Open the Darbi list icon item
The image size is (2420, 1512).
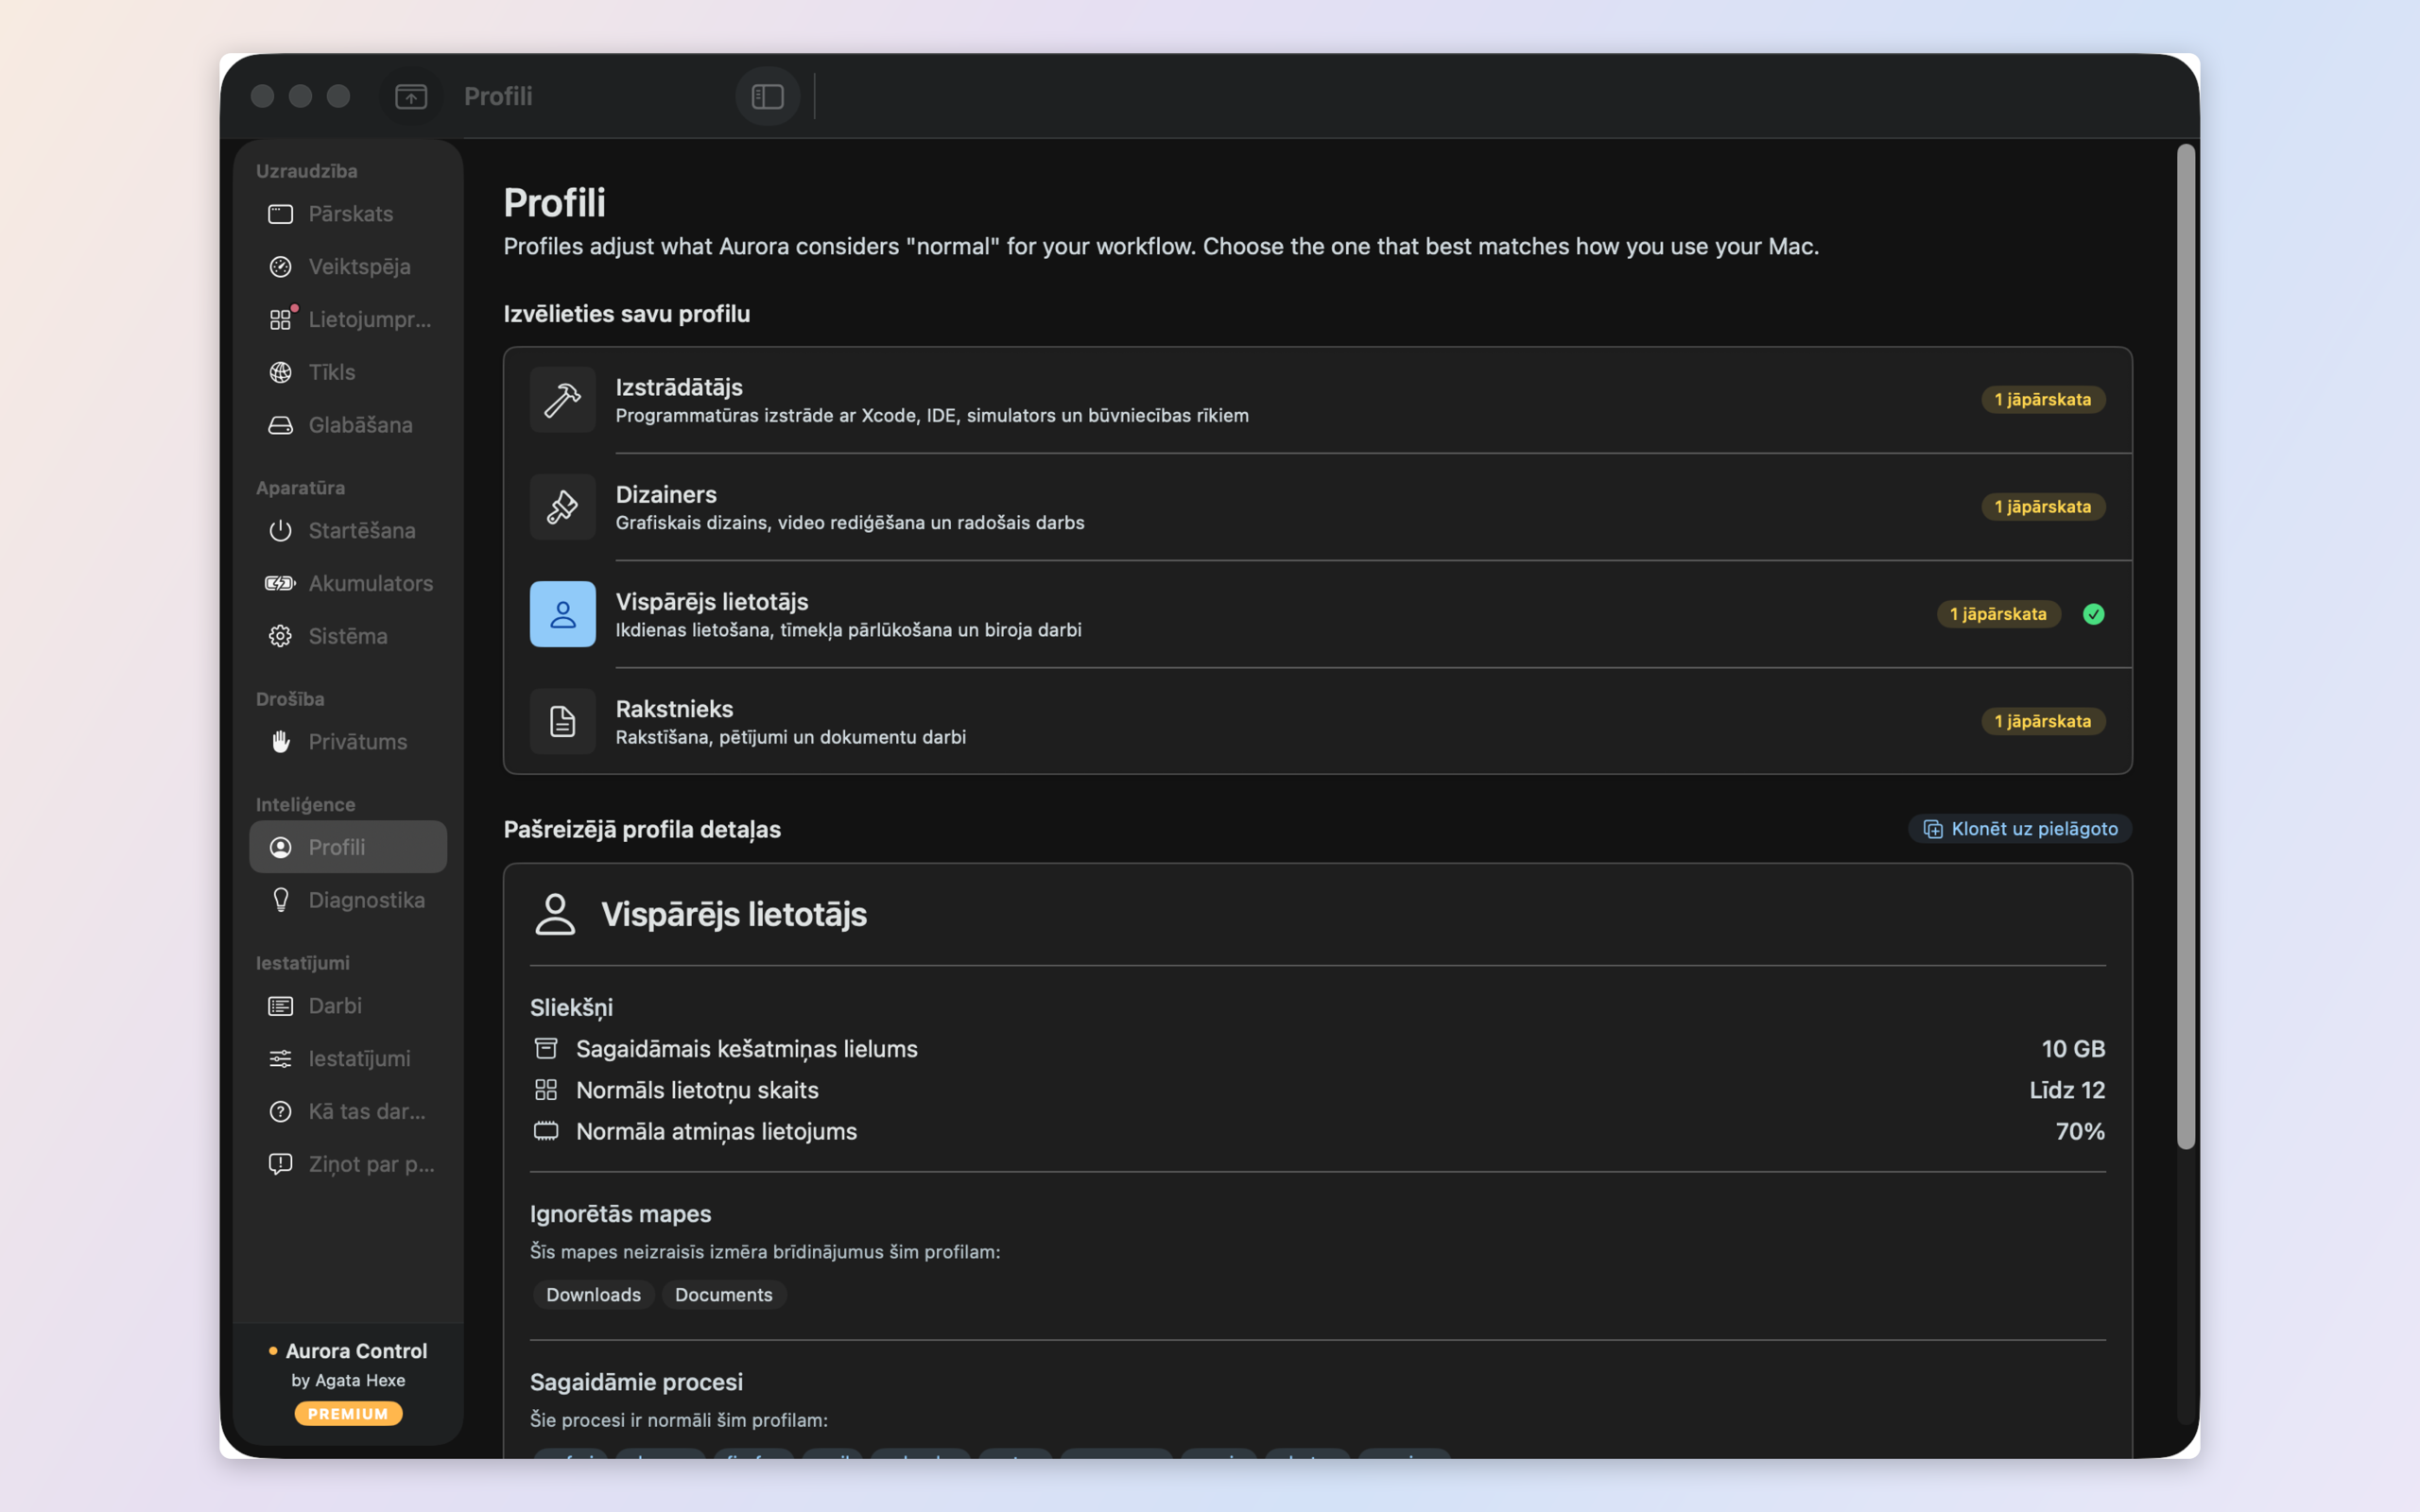[x=348, y=1006]
